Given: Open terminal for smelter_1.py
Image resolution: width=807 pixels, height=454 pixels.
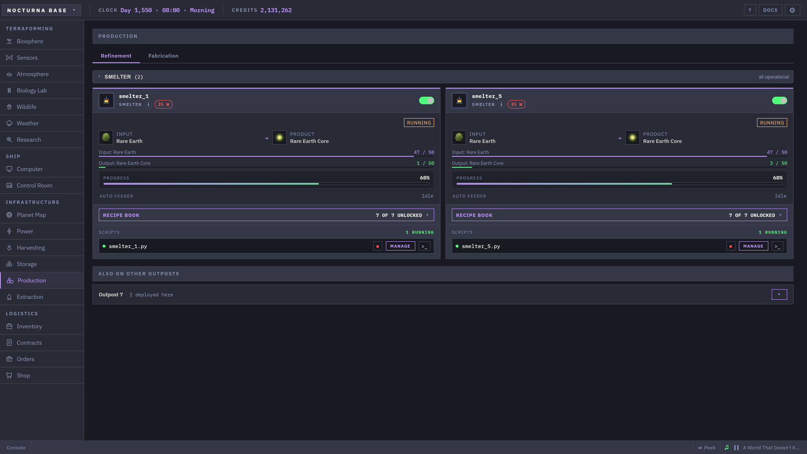Looking at the screenshot, I should point(425,246).
